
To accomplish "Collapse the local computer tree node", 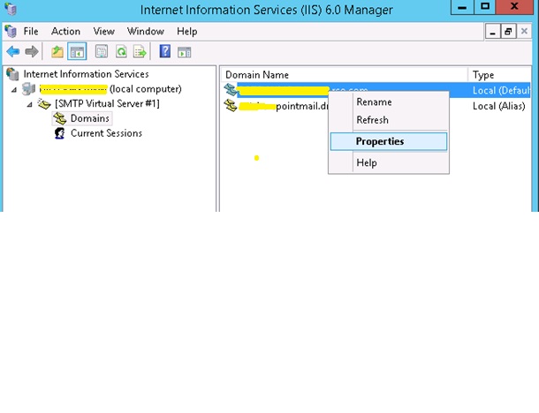I will click(x=14, y=90).
